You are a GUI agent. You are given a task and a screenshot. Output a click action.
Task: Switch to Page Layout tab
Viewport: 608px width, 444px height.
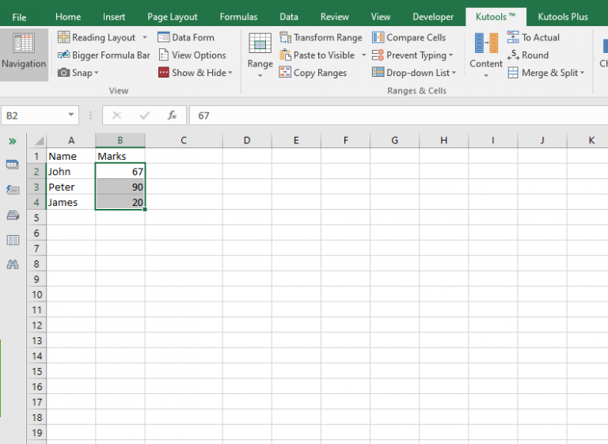pos(172,17)
